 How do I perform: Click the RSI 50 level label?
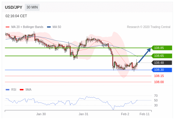(156, 100)
